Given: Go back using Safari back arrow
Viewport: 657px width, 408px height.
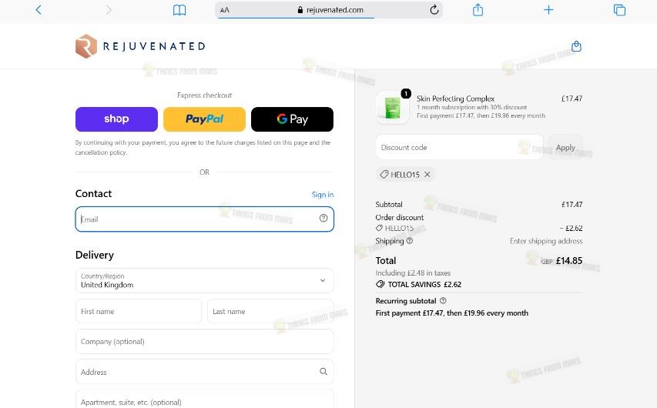Looking at the screenshot, I should [39, 10].
